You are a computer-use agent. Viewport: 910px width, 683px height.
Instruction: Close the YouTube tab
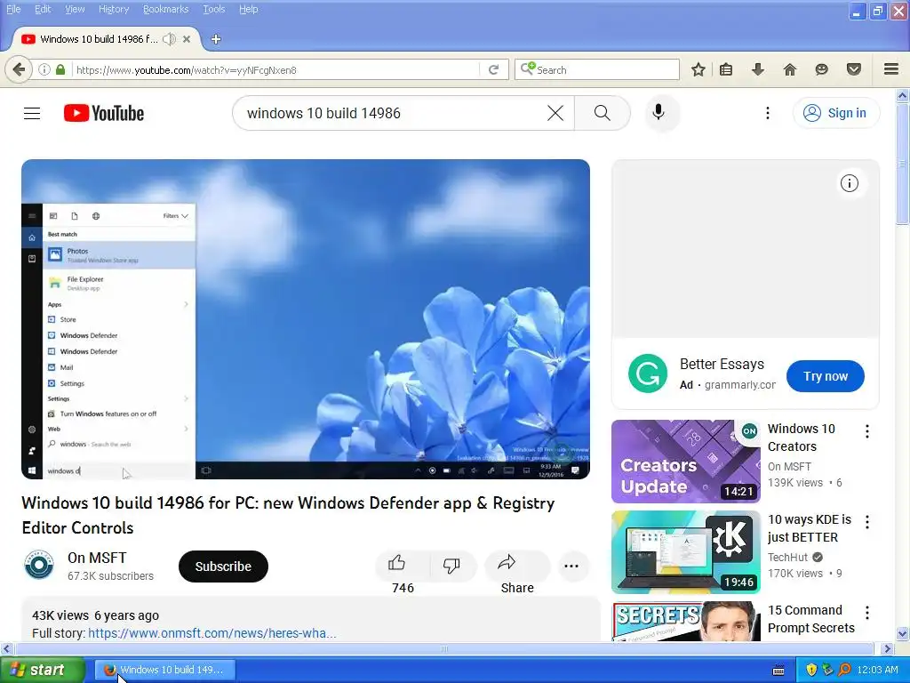point(187,39)
